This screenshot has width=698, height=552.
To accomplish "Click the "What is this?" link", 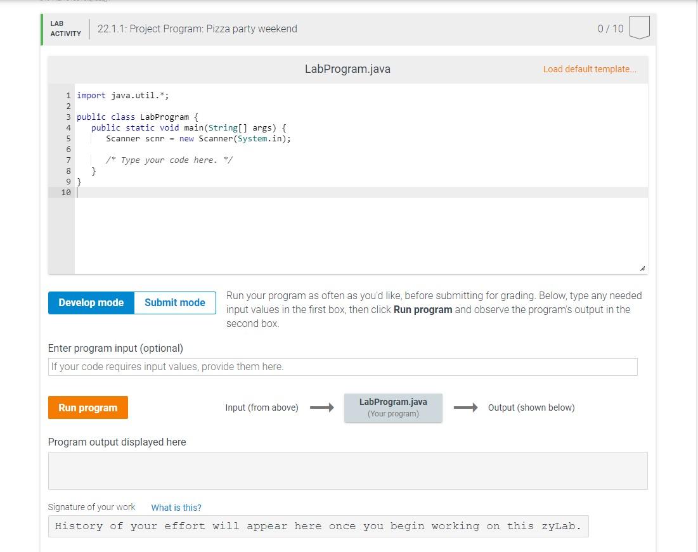I will [x=176, y=507].
